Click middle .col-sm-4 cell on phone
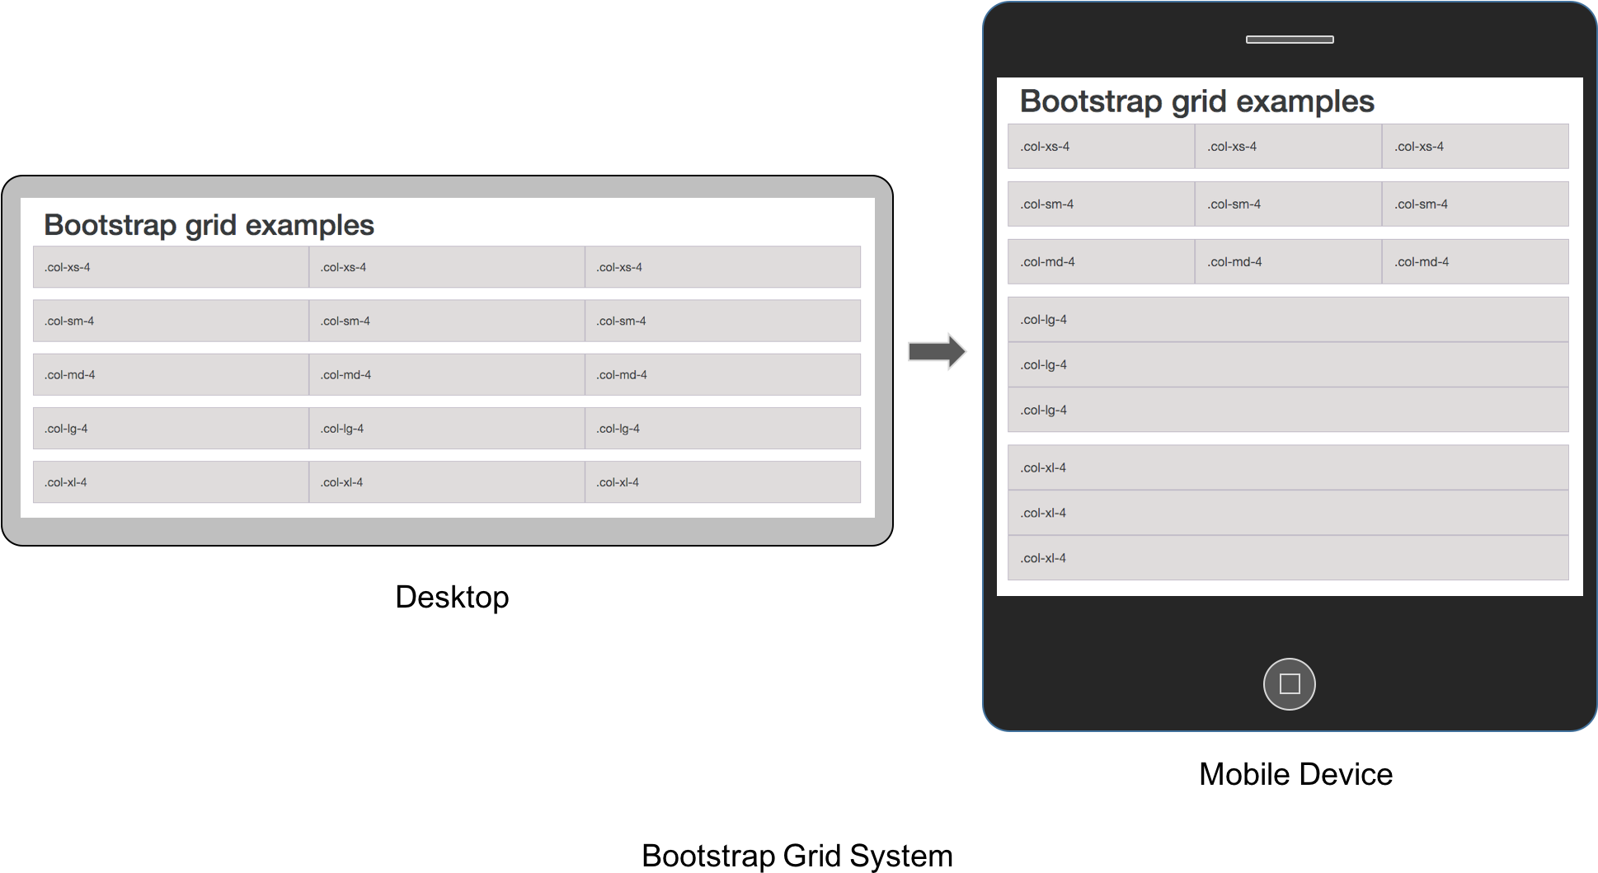 pos(1288,204)
